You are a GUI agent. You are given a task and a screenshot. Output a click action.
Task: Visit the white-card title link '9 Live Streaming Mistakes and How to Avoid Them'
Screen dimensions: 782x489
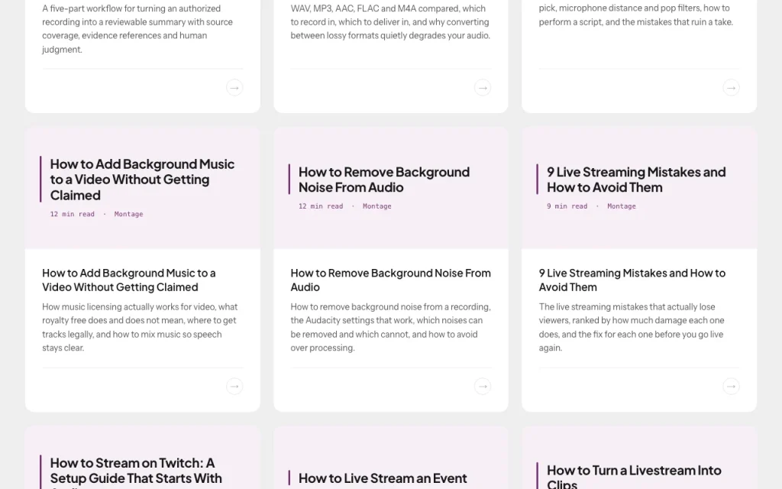click(632, 280)
